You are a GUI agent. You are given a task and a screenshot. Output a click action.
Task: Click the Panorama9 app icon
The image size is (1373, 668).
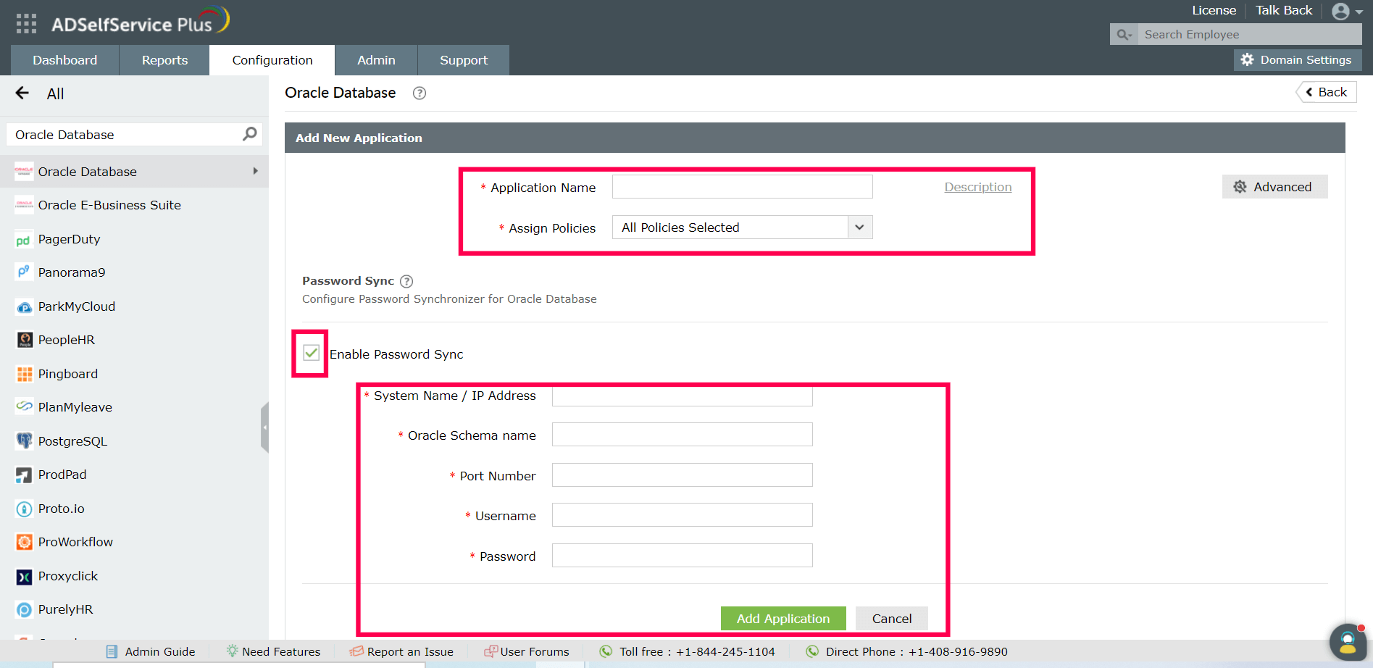[x=24, y=272]
